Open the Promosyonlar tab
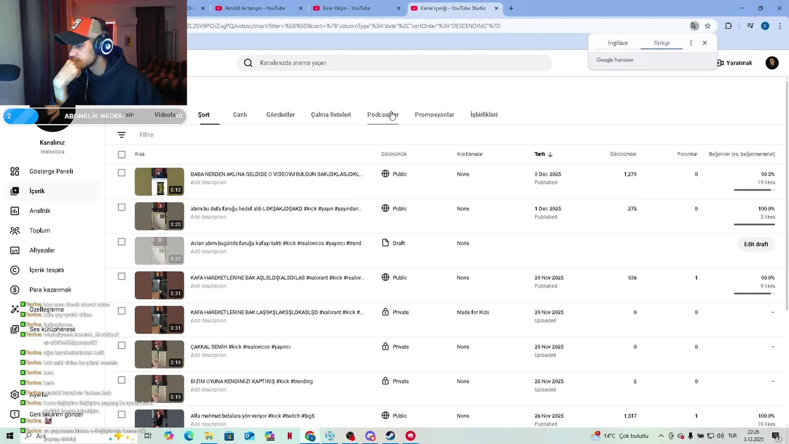Image resolution: width=789 pixels, height=444 pixels. [x=435, y=115]
